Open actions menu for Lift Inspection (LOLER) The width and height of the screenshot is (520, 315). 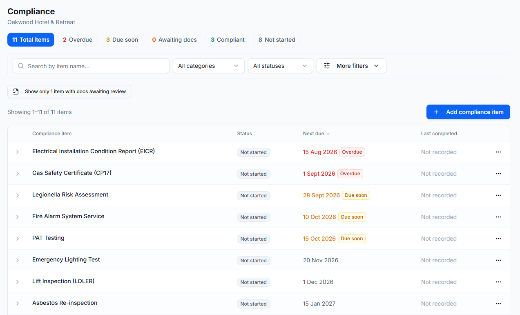[x=498, y=282]
